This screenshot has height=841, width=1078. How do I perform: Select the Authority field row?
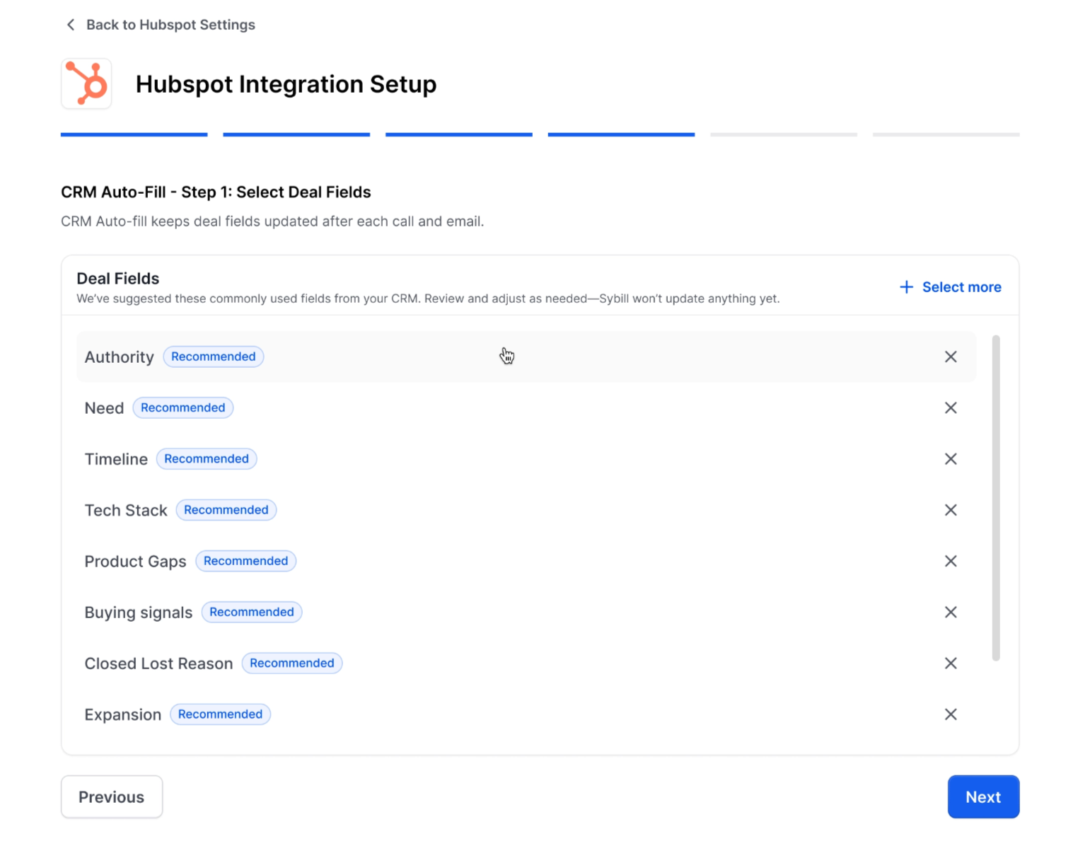526,356
